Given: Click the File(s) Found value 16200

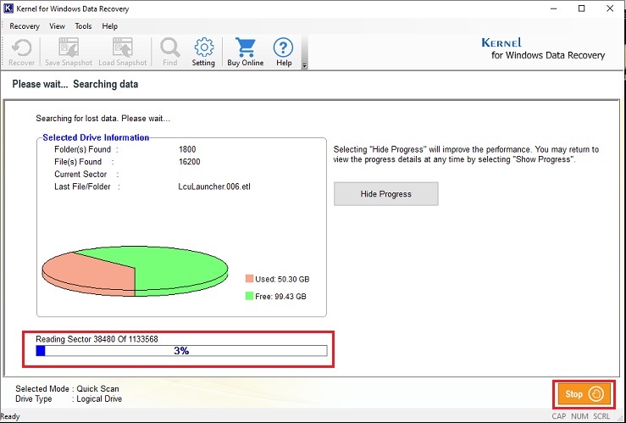Looking at the screenshot, I should [x=189, y=162].
